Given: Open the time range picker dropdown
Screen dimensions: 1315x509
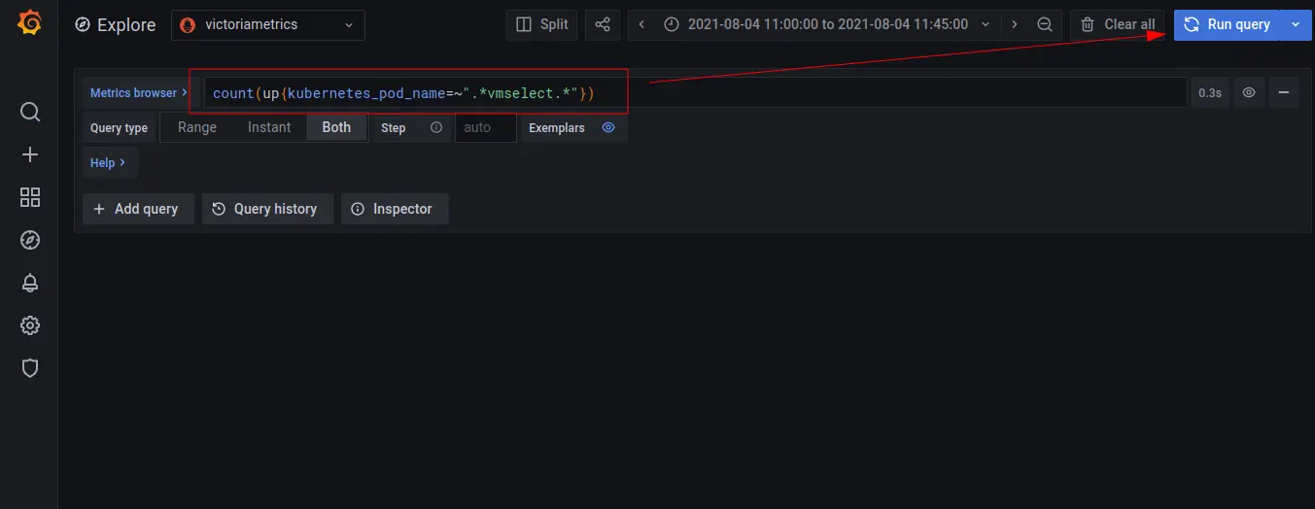Looking at the screenshot, I should 828,24.
